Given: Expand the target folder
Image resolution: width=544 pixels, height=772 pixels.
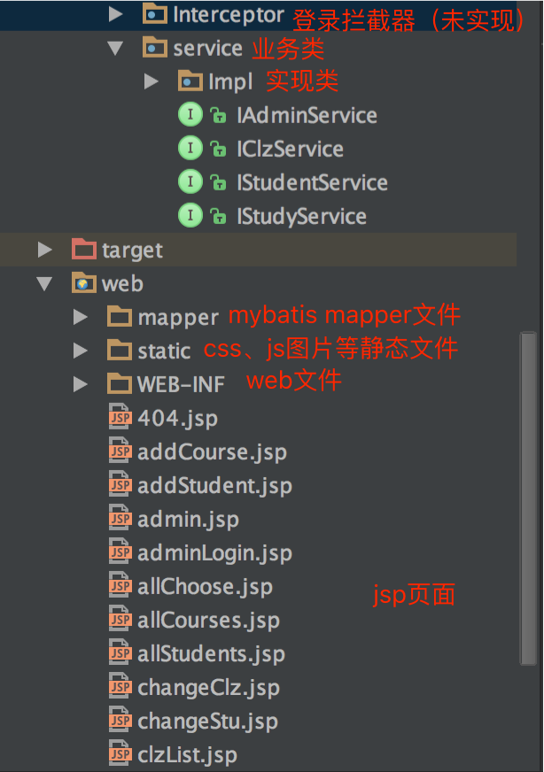Looking at the screenshot, I should click(45, 249).
